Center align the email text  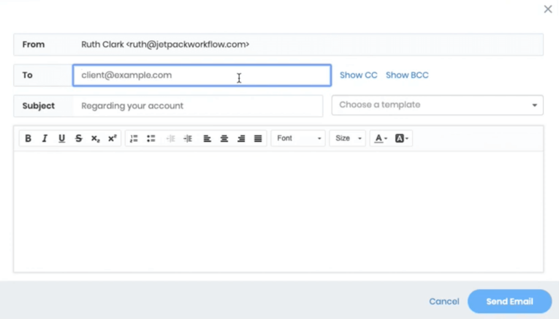224,139
